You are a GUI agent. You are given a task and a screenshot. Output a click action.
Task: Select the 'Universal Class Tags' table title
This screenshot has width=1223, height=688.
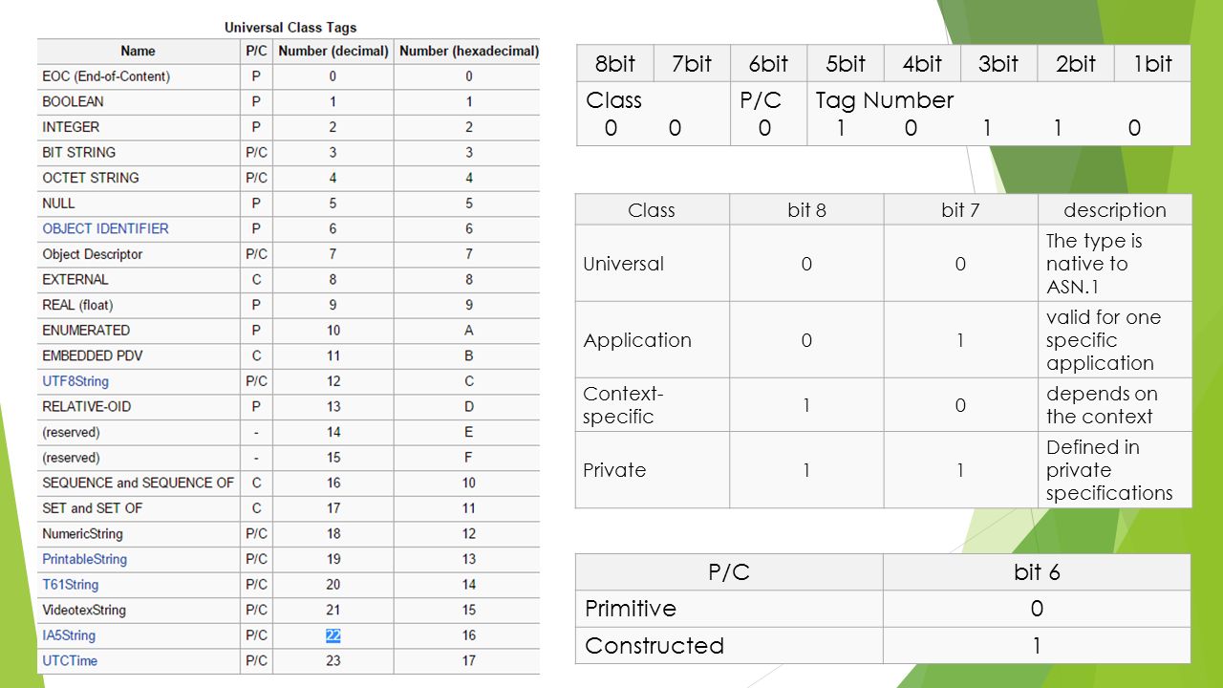click(290, 28)
